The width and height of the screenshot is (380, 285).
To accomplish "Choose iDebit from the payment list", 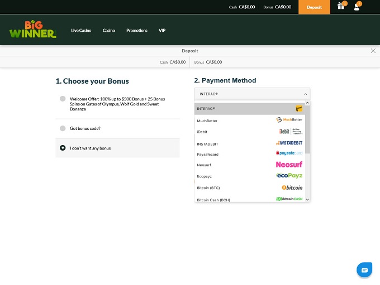I will pyautogui.click(x=202, y=132).
